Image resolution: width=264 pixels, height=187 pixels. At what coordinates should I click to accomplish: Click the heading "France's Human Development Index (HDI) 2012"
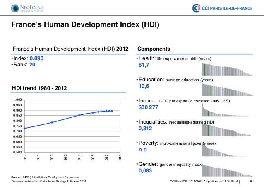(x=70, y=49)
